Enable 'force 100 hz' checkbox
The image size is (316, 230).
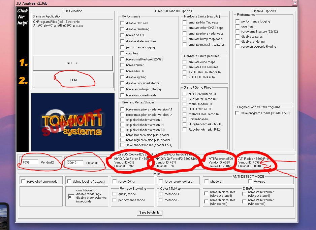[115, 181]
